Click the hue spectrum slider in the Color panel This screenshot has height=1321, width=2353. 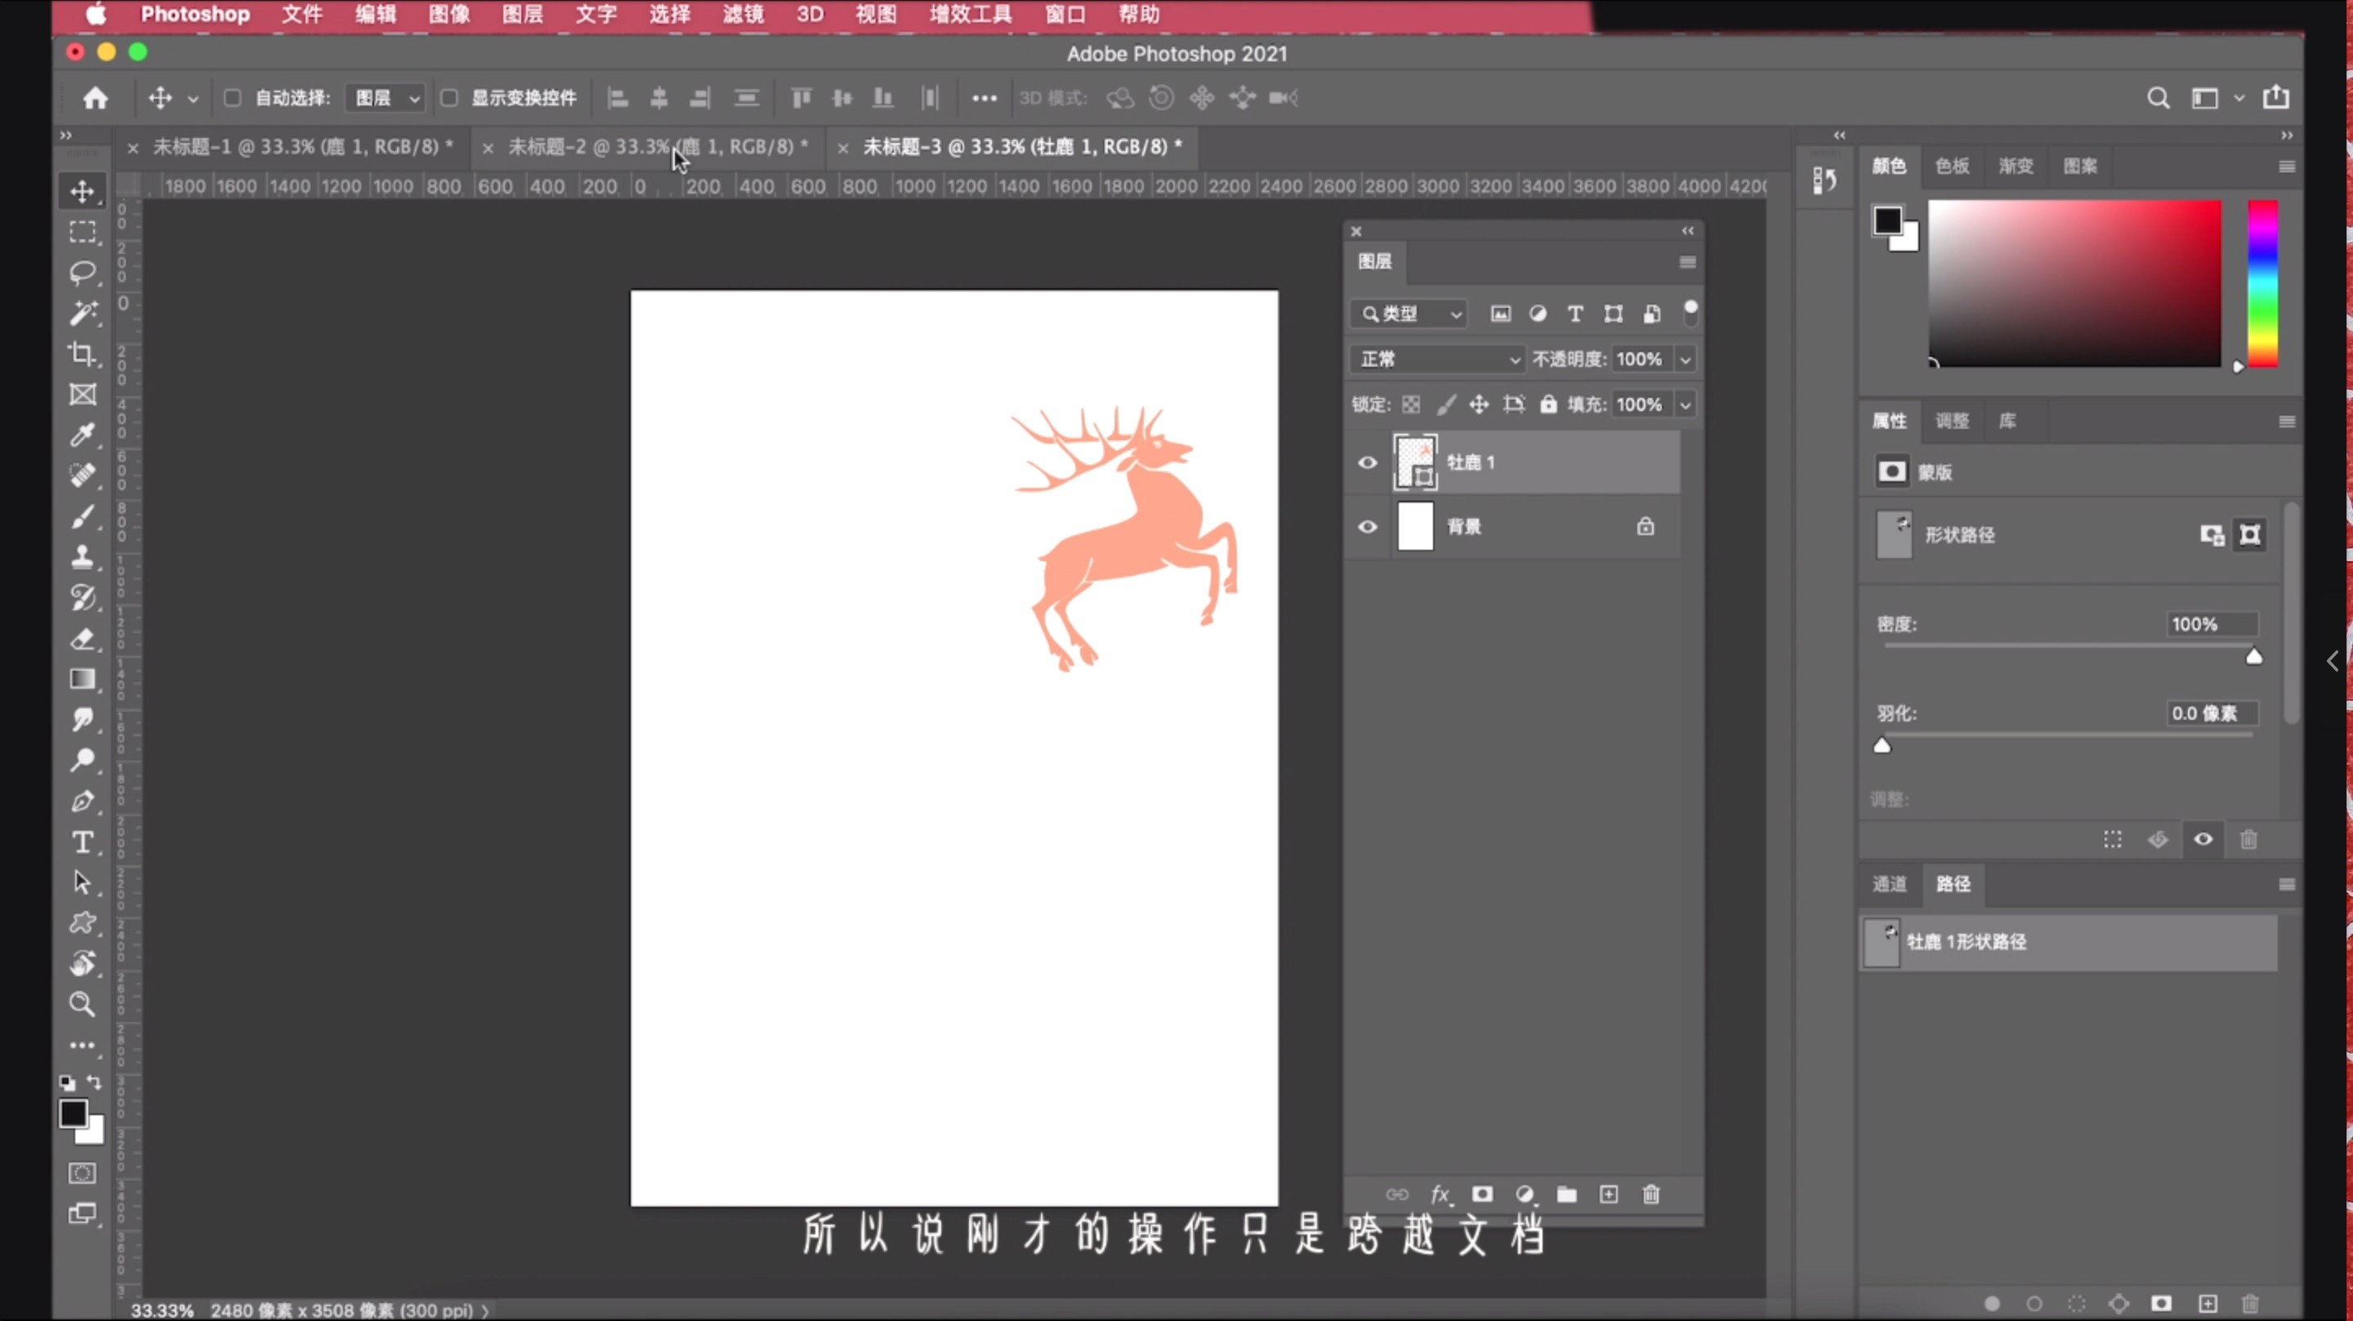pyautogui.click(x=2262, y=283)
